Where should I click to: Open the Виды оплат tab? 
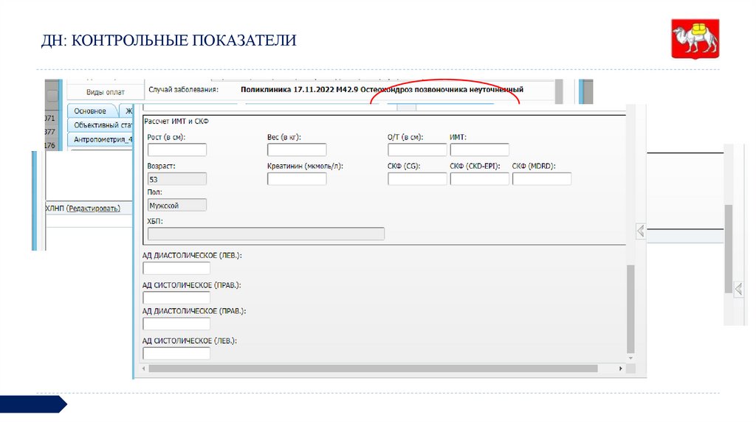pyautogui.click(x=105, y=92)
